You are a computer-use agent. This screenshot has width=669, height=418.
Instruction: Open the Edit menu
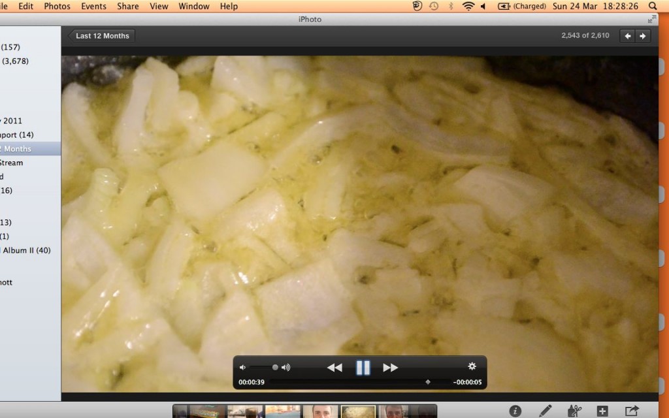point(25,6)
